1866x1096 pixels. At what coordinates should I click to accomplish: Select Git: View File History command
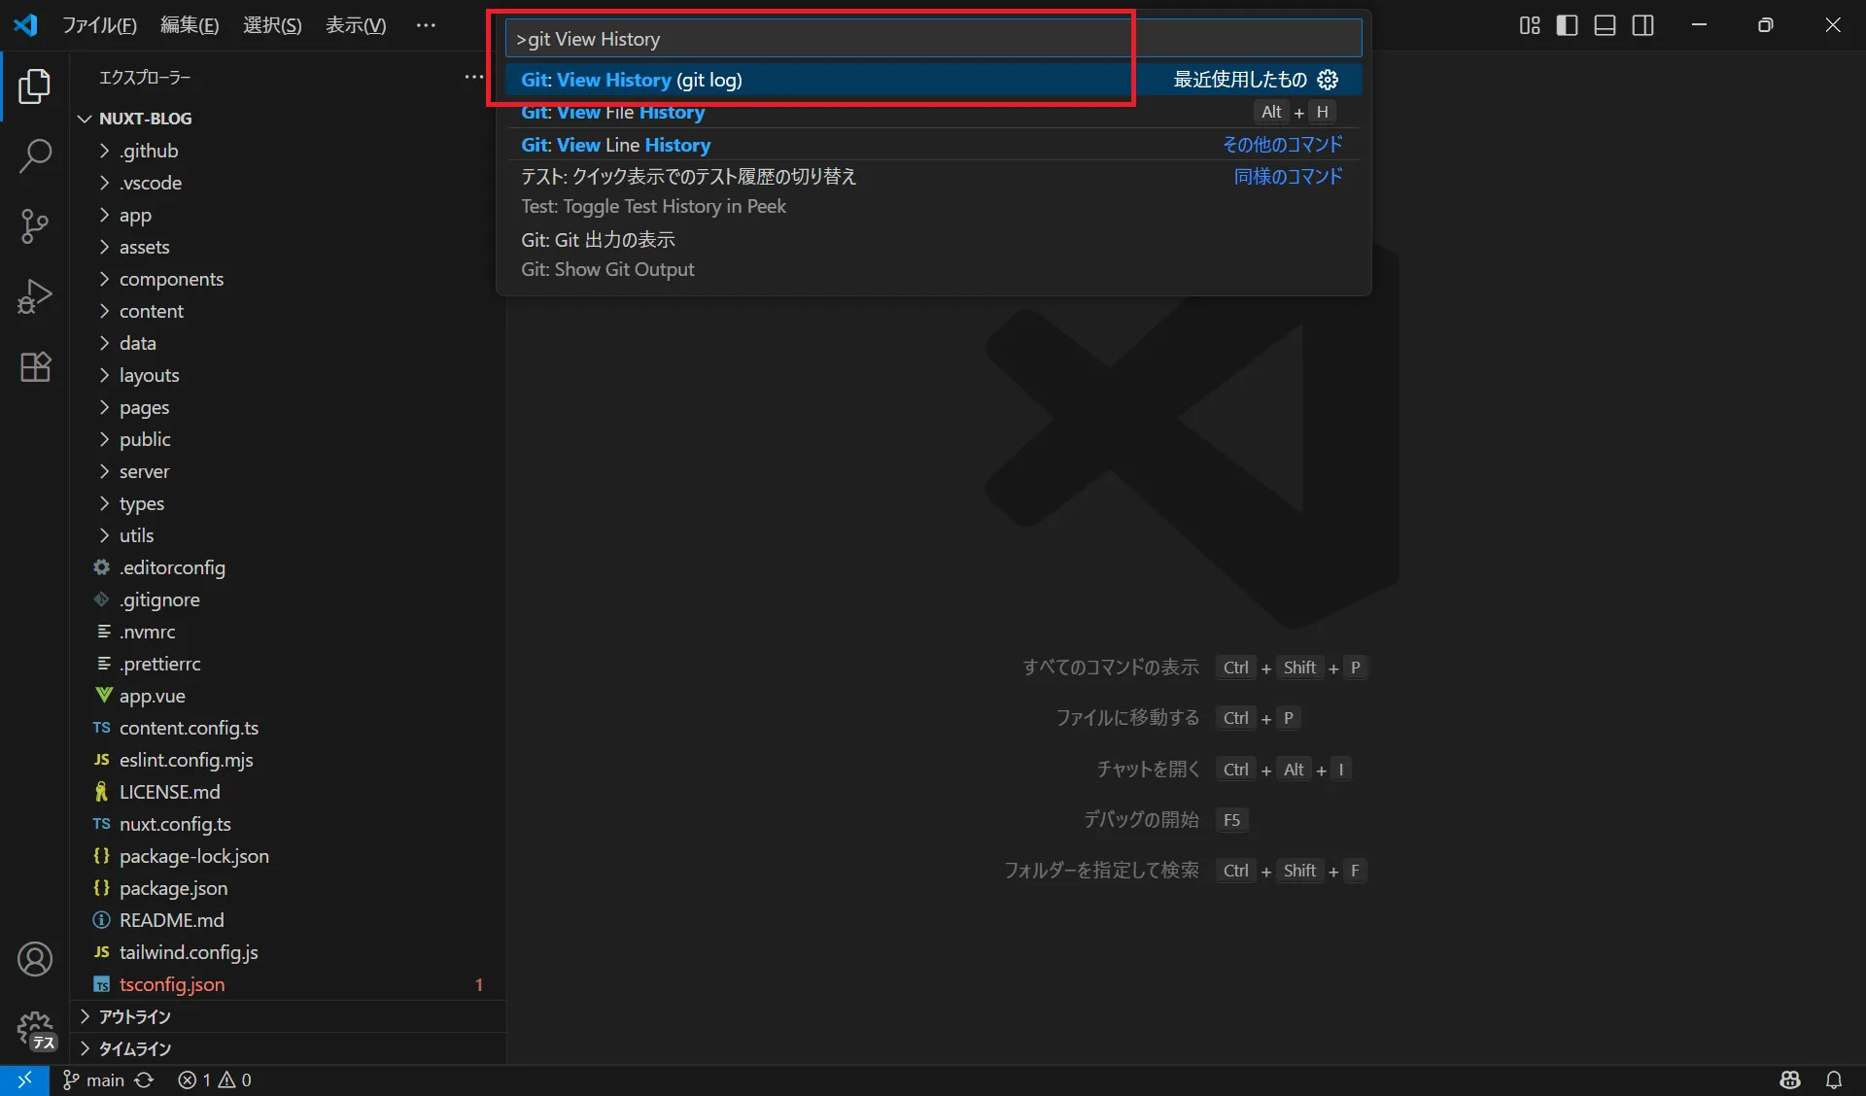933,112
